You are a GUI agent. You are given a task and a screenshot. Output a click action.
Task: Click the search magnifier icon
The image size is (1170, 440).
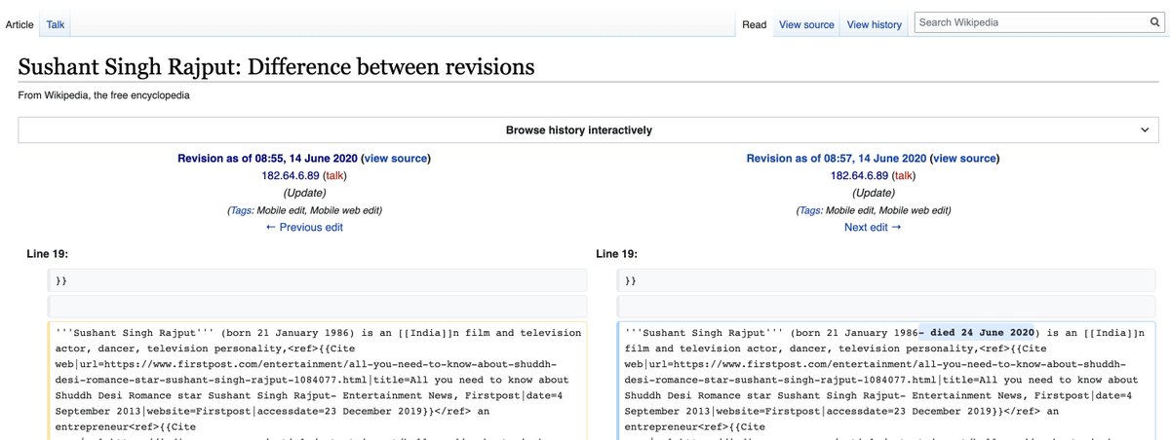tap(1154, 21)
